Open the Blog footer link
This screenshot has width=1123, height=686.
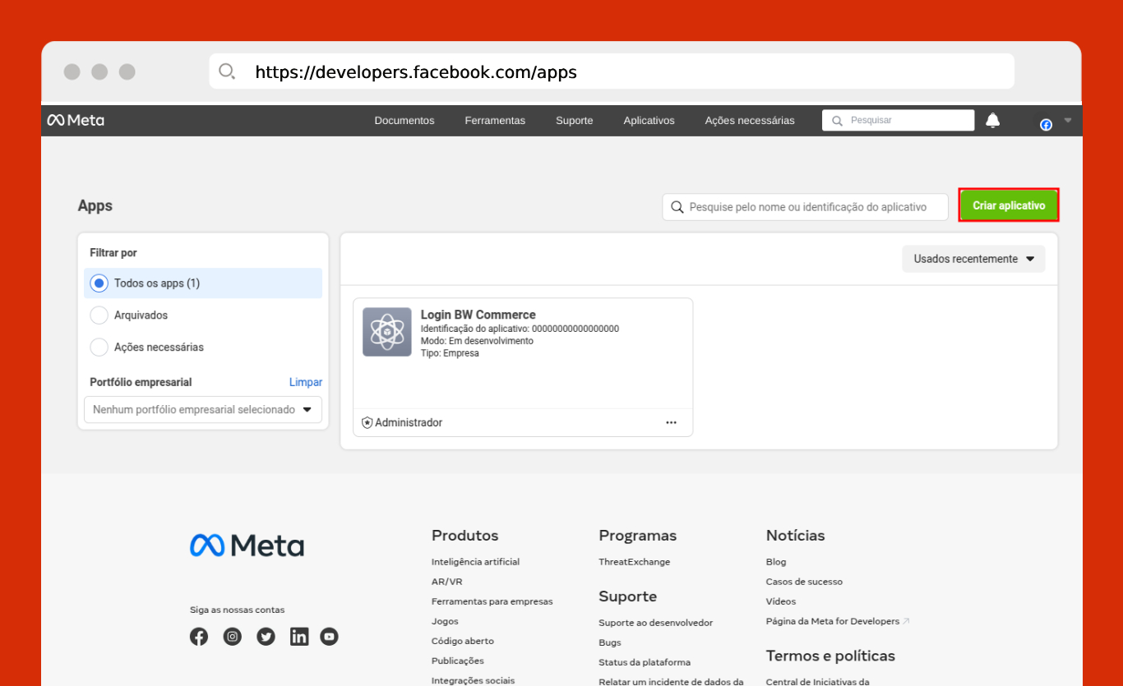(776, 562)
